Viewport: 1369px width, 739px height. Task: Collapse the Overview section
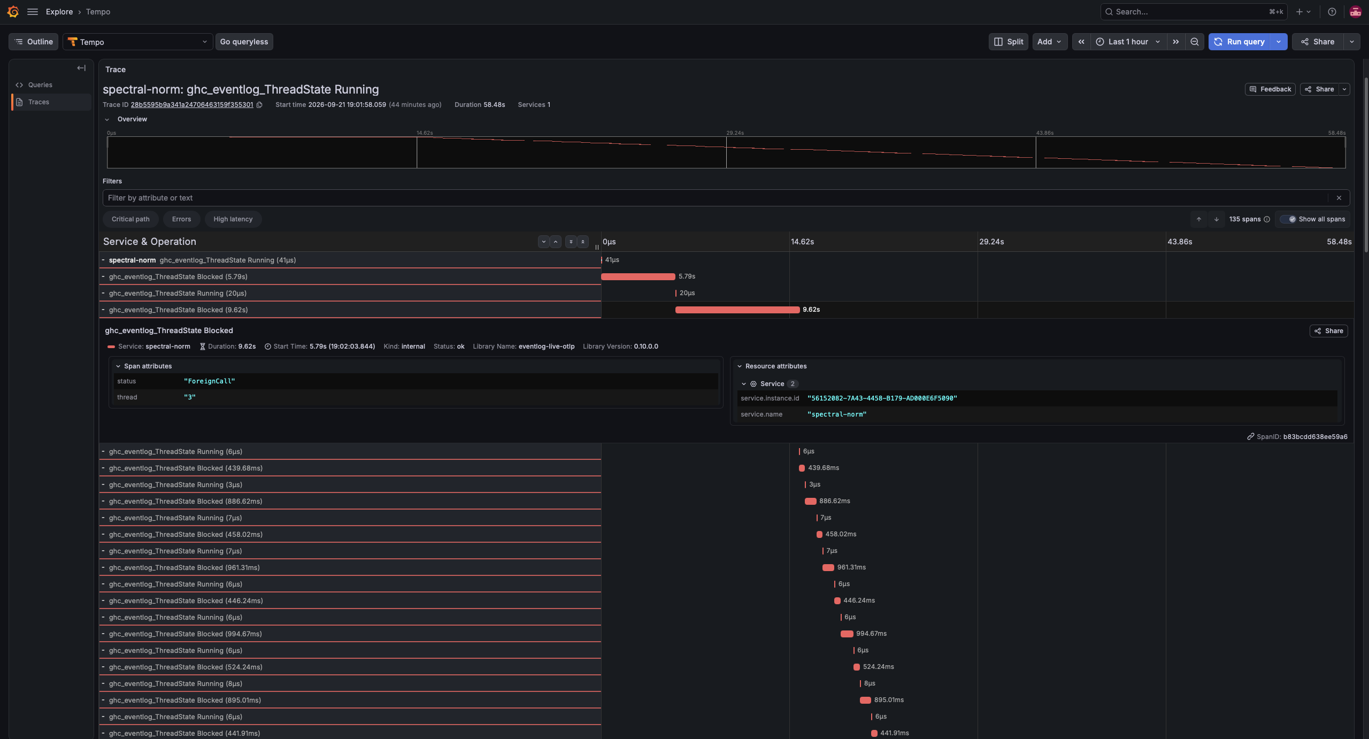pyautogui.click(x=107, y=119)
